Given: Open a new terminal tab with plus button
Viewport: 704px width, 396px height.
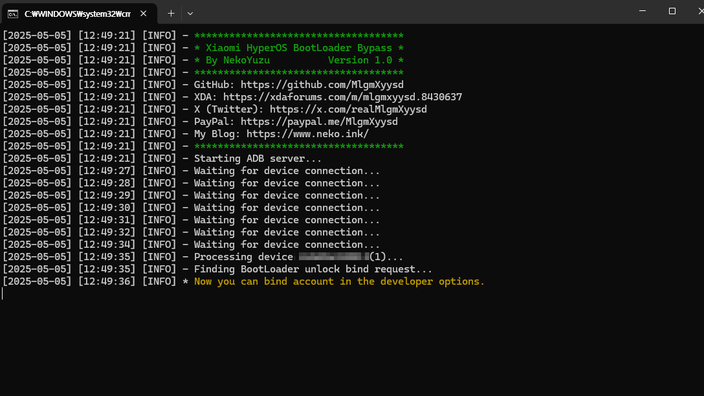Looking at the screenshot, I should pyautogui.click(x=171, y=14).
